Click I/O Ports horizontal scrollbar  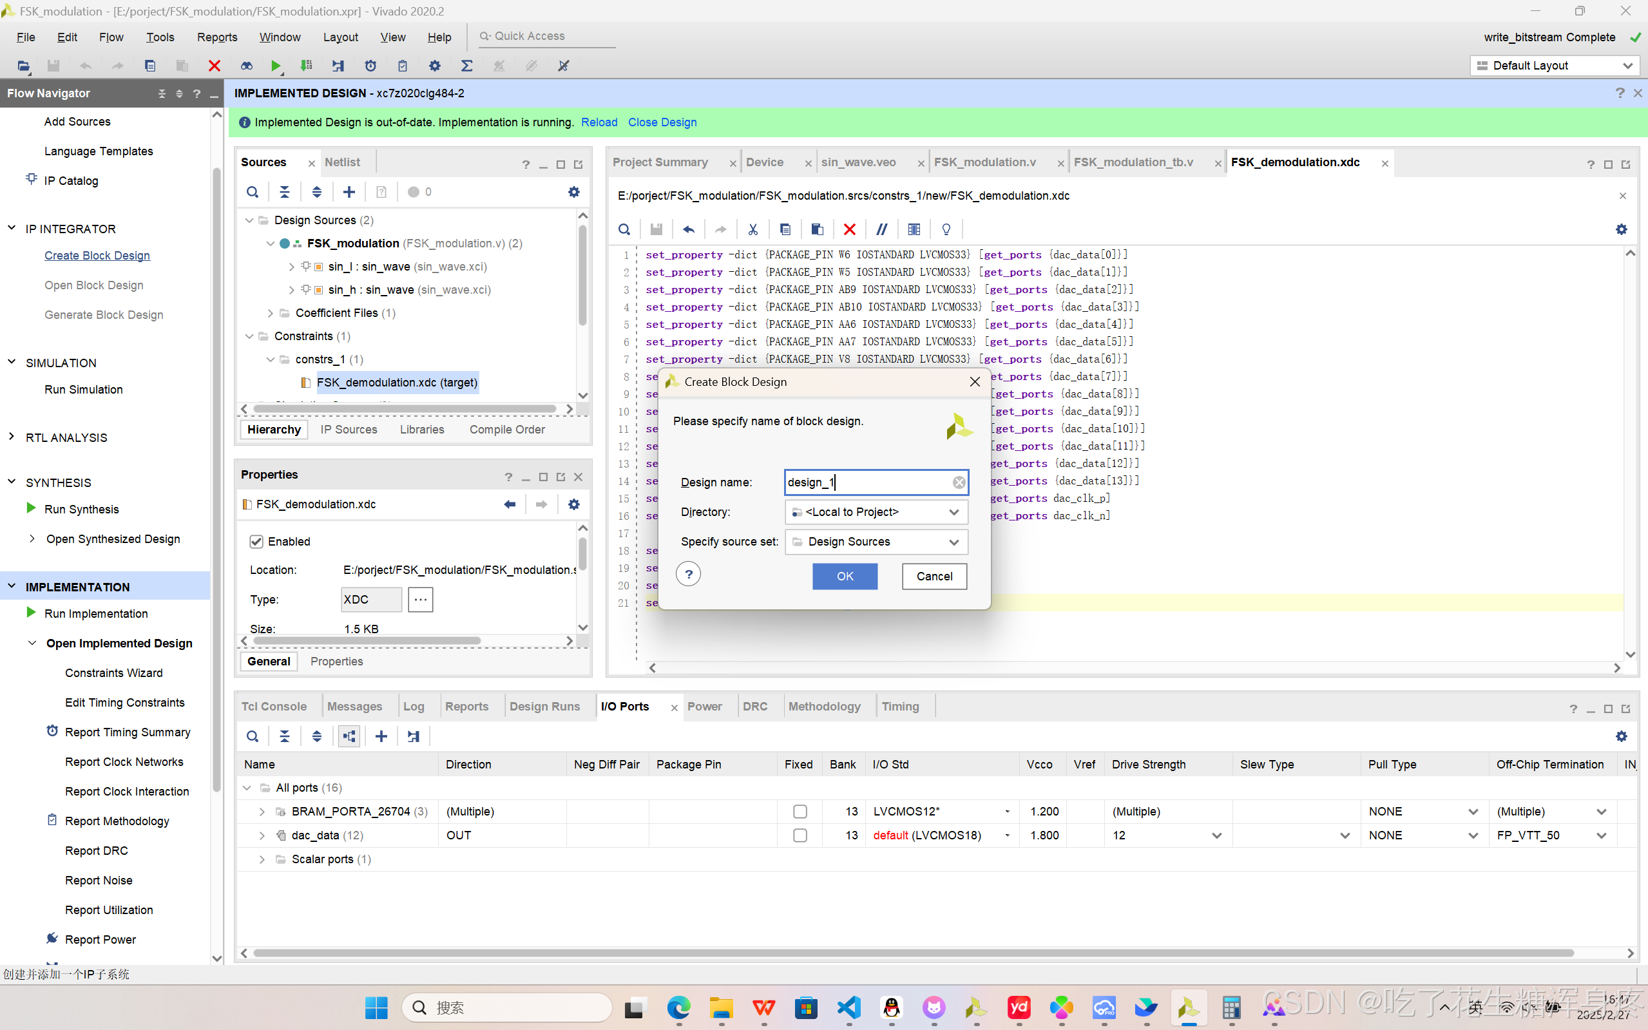[x=913, y=953]
